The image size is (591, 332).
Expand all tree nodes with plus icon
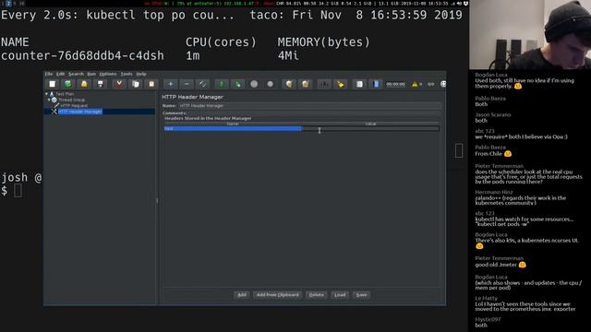pos(171,84)
